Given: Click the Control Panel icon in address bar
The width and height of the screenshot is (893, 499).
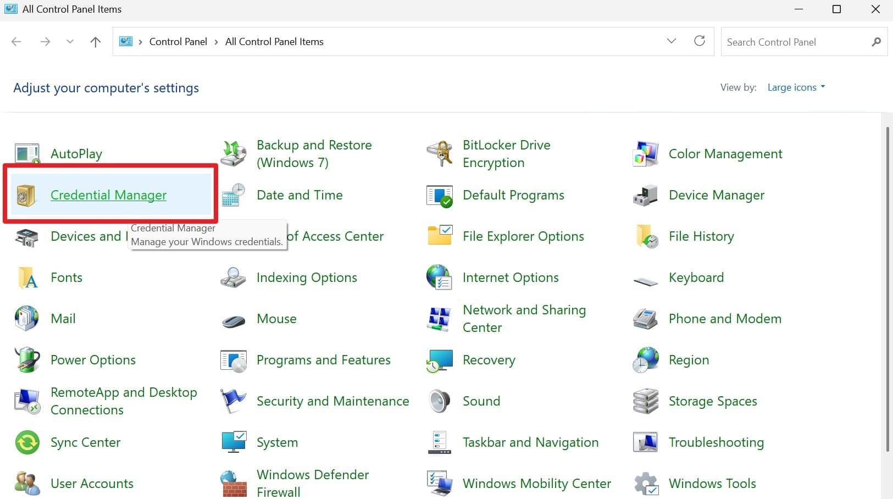Looking at the screenshot, I should pyautogui.click(x=126, y=41).
